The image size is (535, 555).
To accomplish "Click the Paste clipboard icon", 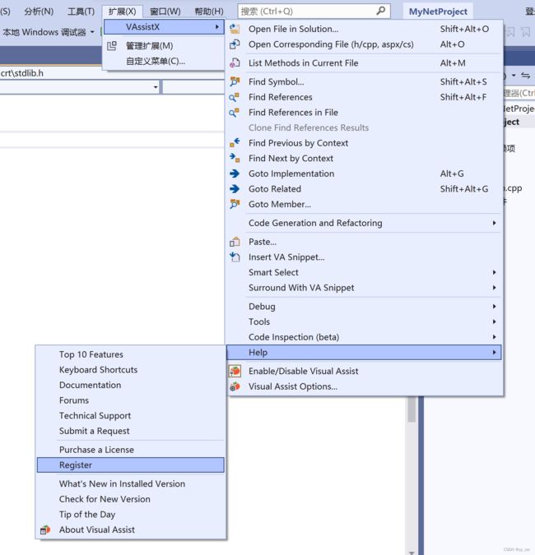I will click(x=235, y=242).
